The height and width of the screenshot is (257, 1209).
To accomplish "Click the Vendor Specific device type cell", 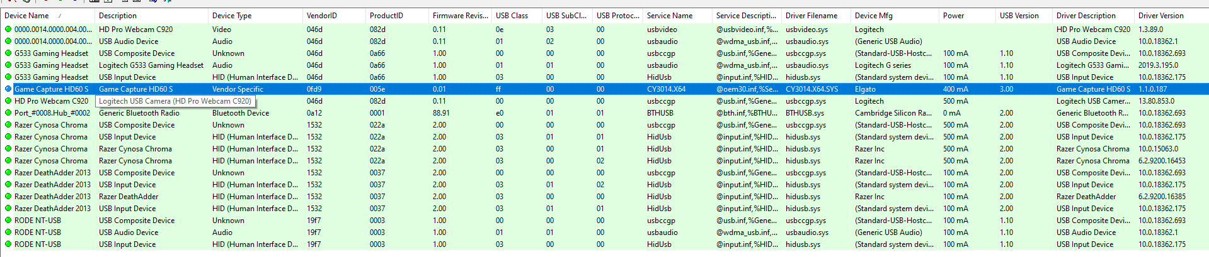I will tap(238, 89).
